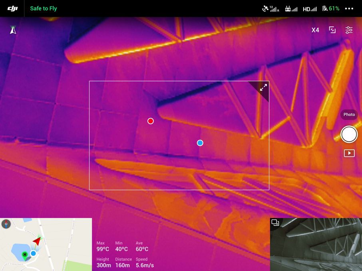Swap views using the visible camera preview icon
The image size is (362, 271).
point(275,223)
